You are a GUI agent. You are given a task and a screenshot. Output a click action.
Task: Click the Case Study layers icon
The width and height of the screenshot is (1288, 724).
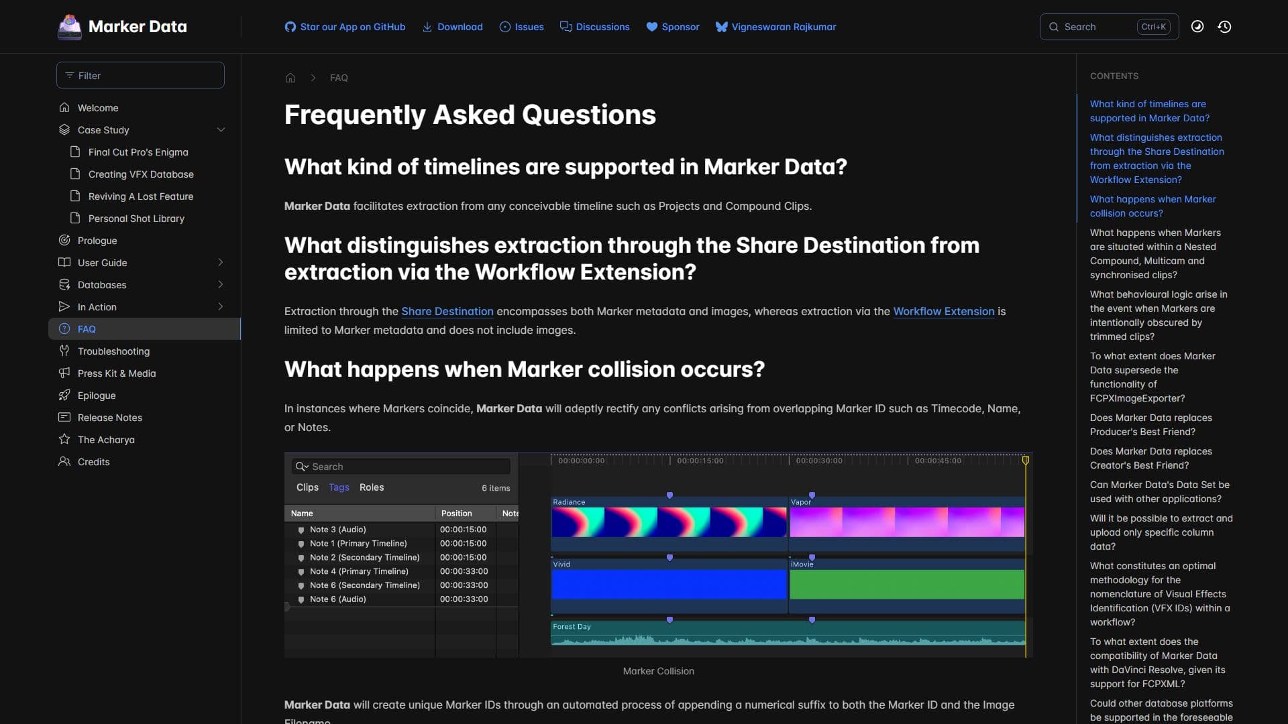tap(64, 129)
